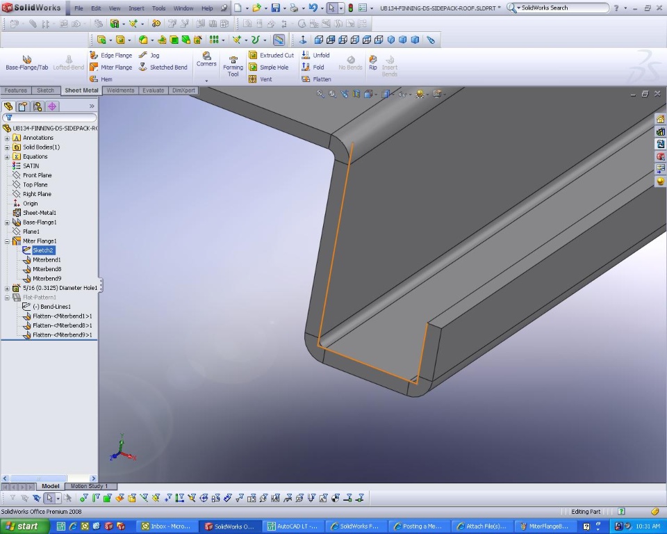Select the Edge Flange tool
The image size is (667, 534).
[x=111, y=56]
